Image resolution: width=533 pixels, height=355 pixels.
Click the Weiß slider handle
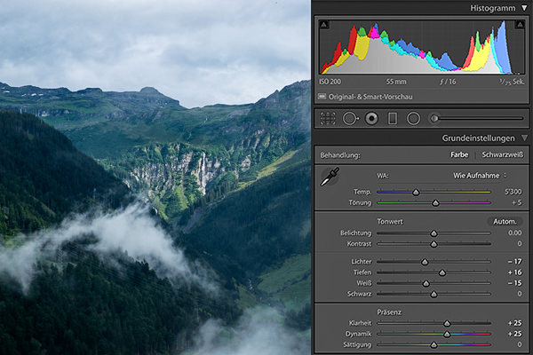pyautogui.click(x=426, y=284)
